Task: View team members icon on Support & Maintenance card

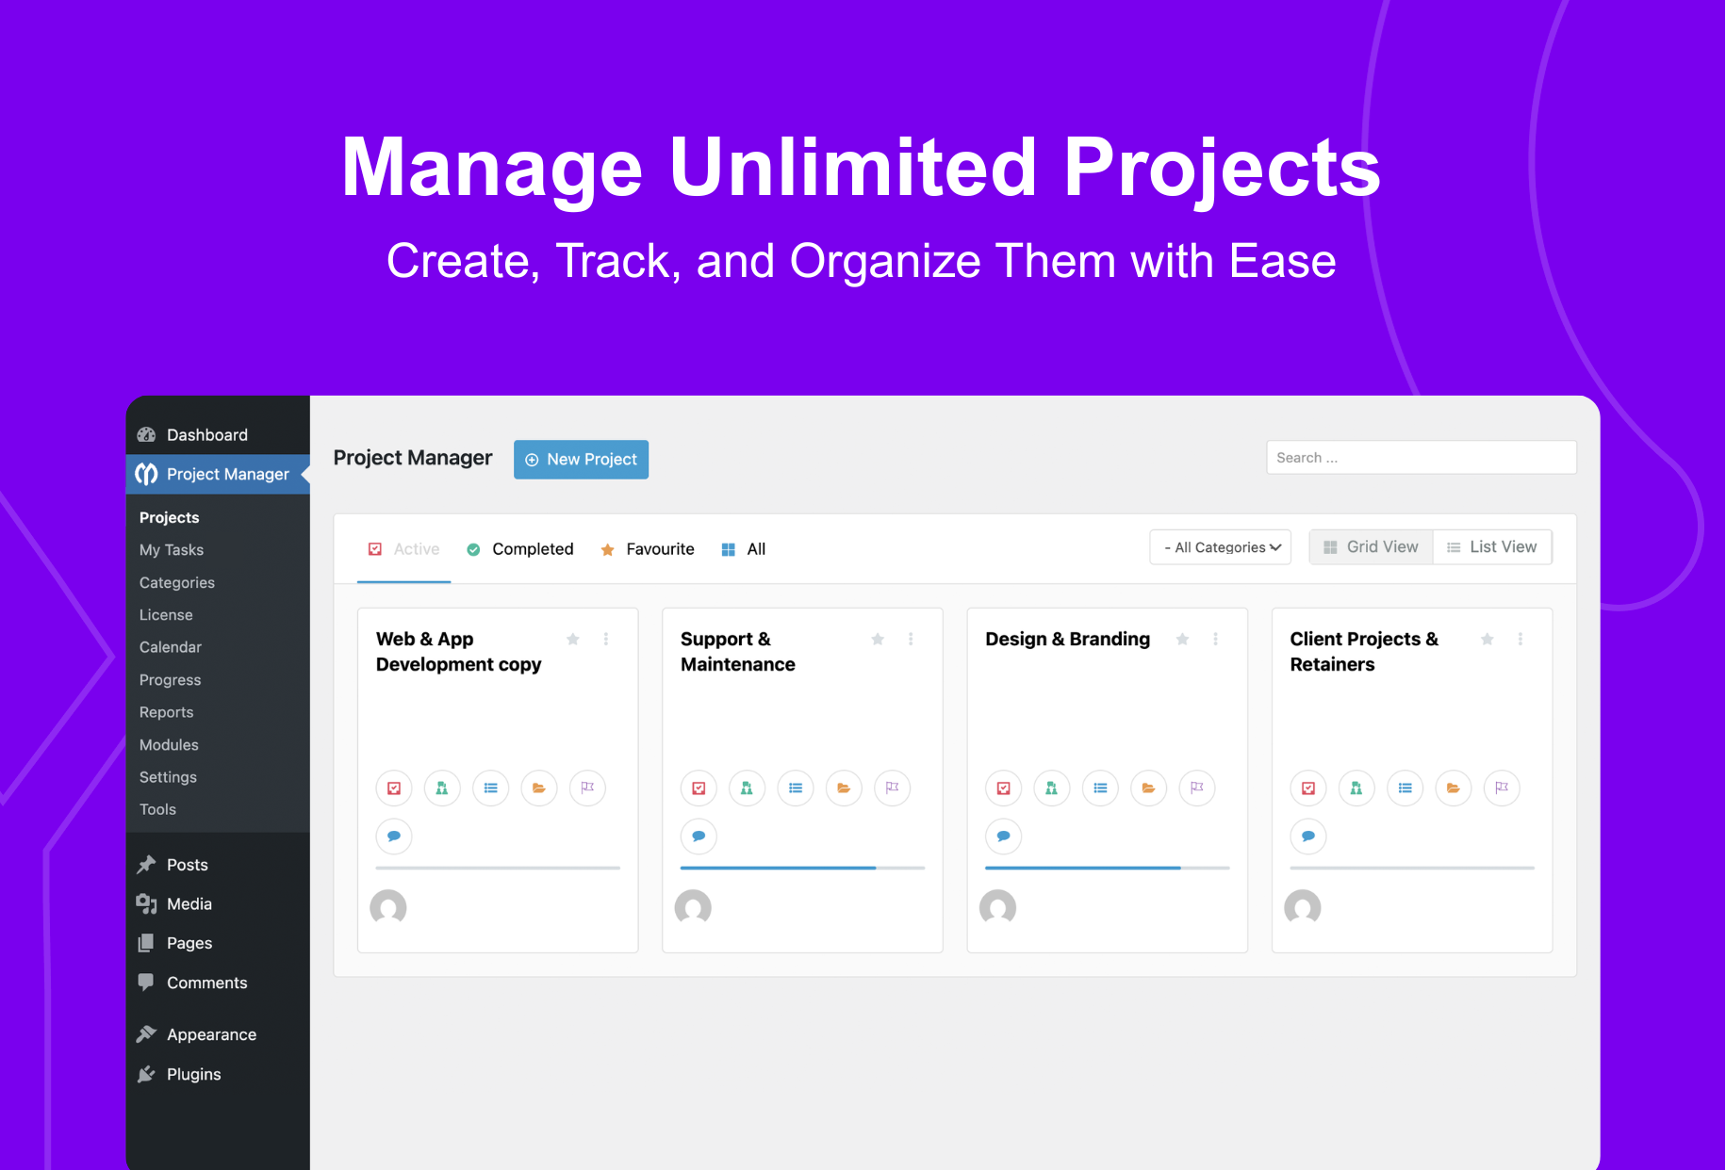Action: click(747, 788)
